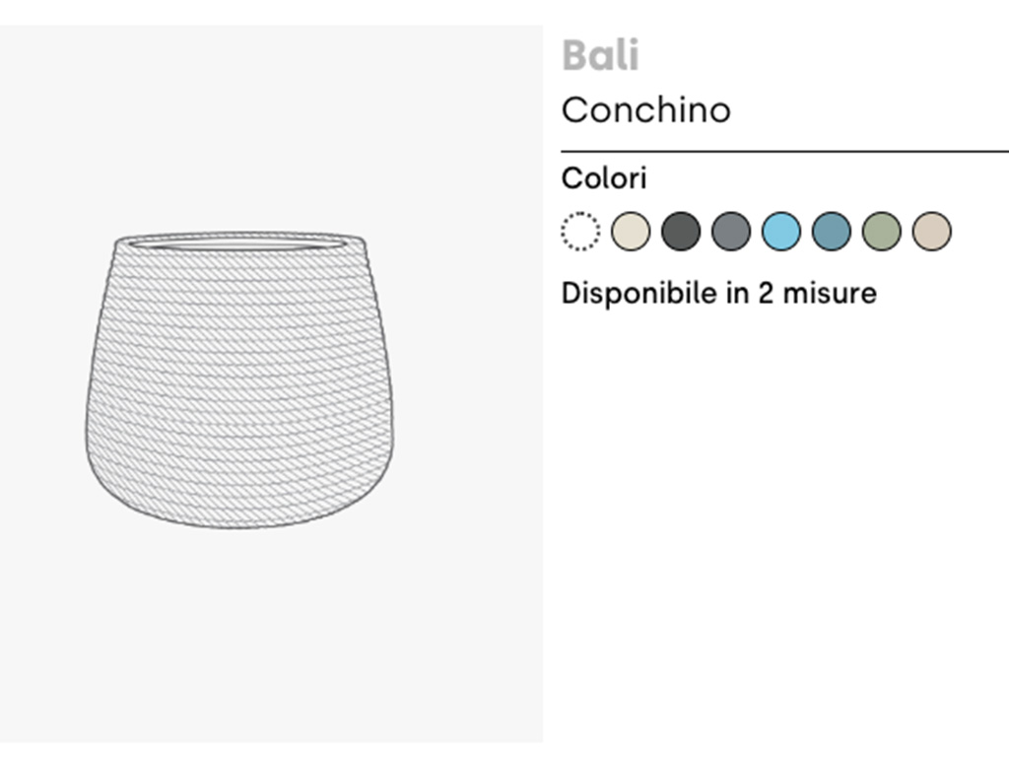
Task: Select the medium gray color swatch
Action: pos(731,232)
